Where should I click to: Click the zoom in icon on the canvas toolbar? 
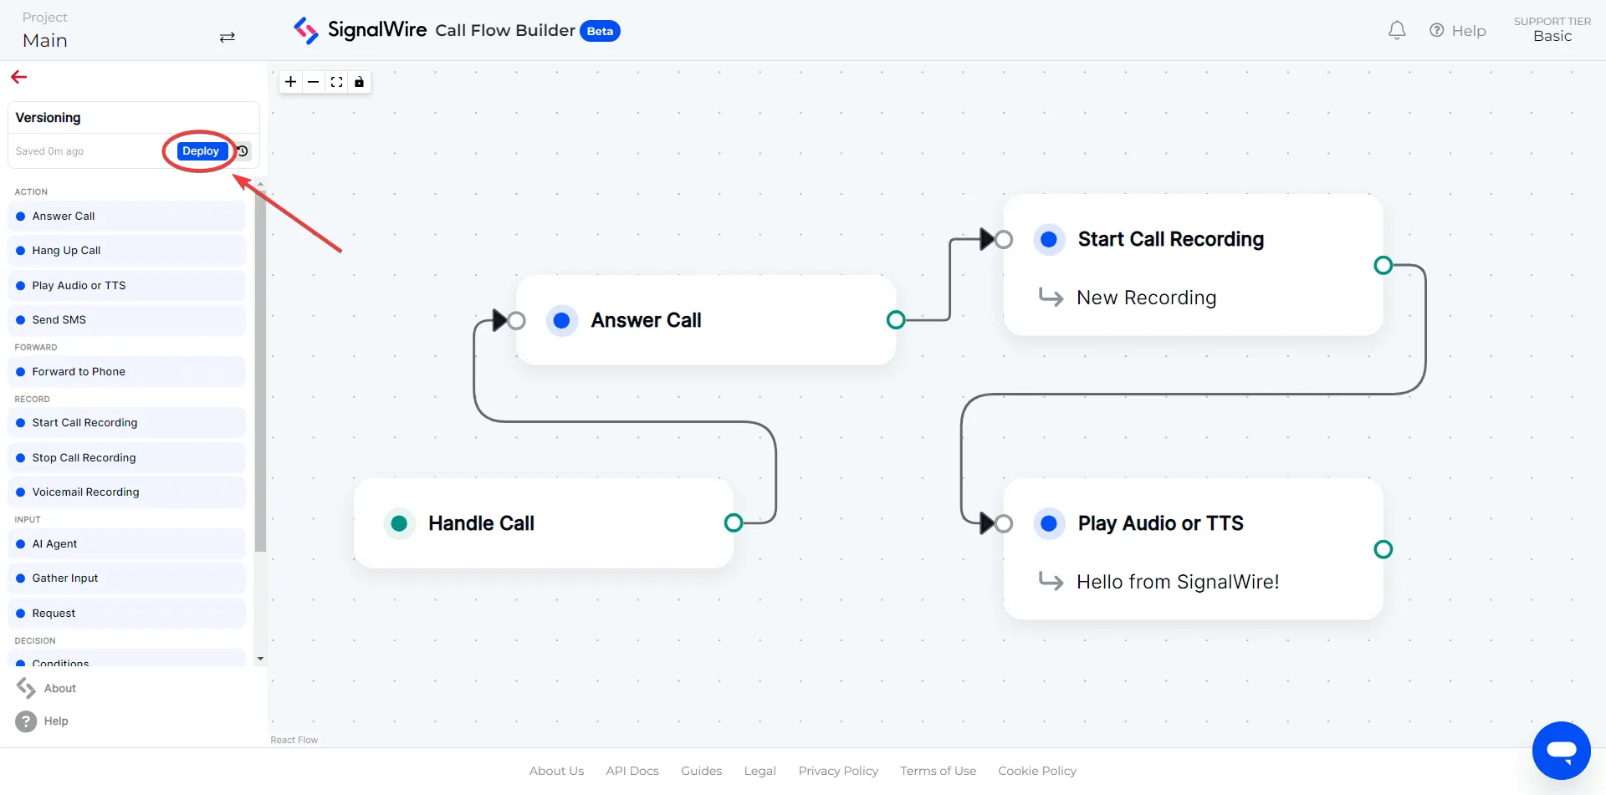(290, 82)
